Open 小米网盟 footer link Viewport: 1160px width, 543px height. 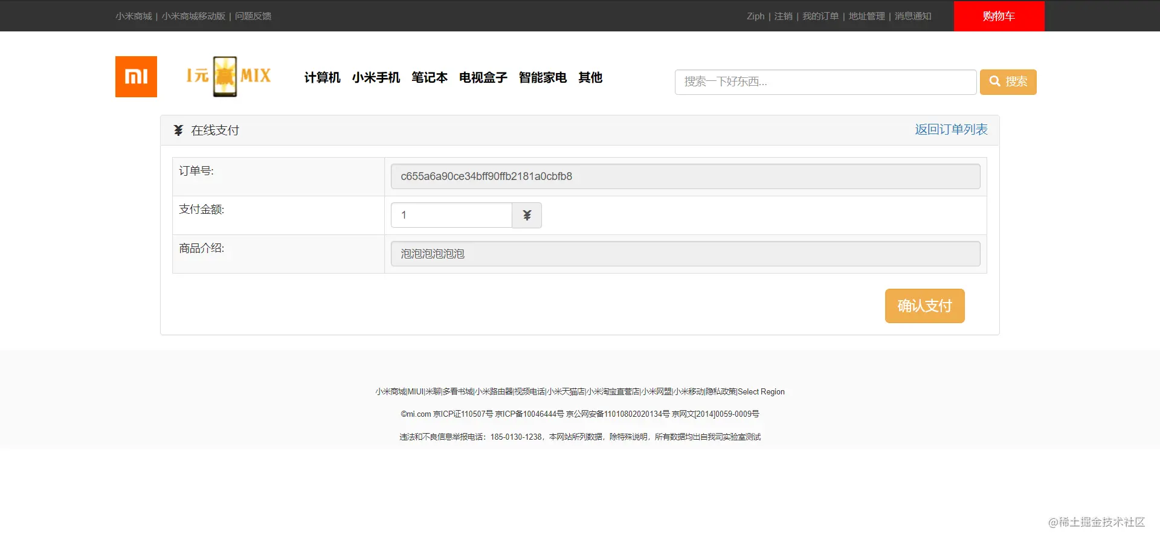[657, 392]
